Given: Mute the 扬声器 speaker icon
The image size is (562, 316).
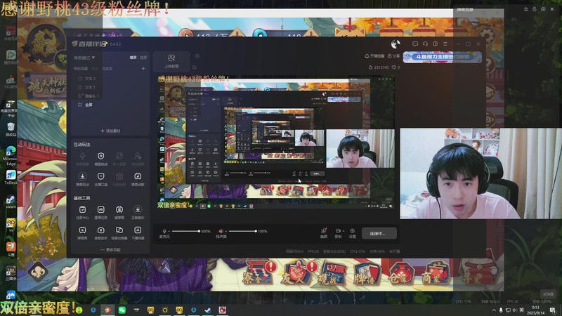Looking at the screenshot, I should pos(221,231).
